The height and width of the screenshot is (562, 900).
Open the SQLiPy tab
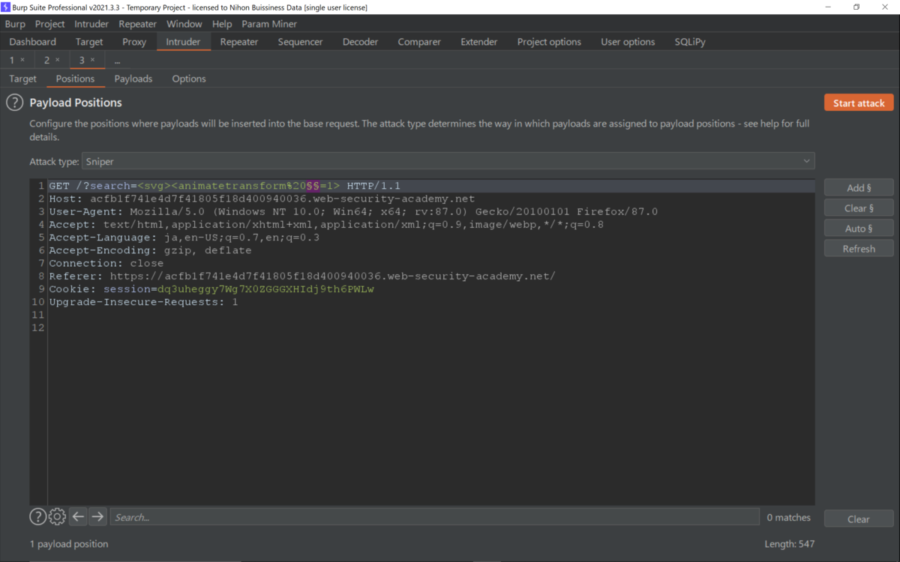690,42
